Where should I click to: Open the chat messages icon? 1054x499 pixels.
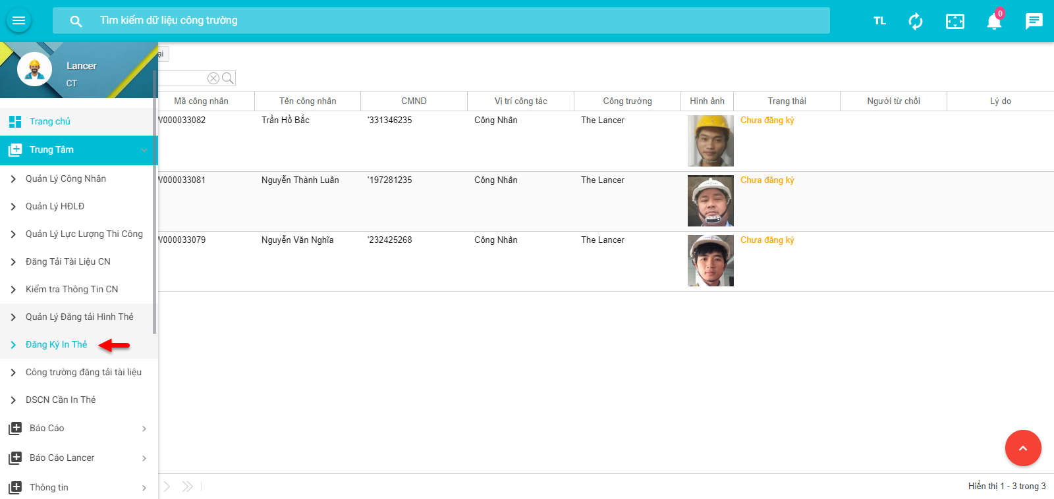pos(1034,21)
